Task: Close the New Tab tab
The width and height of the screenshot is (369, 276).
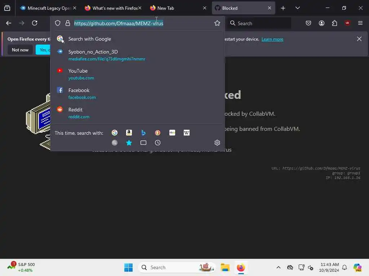Action: coord(205,8)
